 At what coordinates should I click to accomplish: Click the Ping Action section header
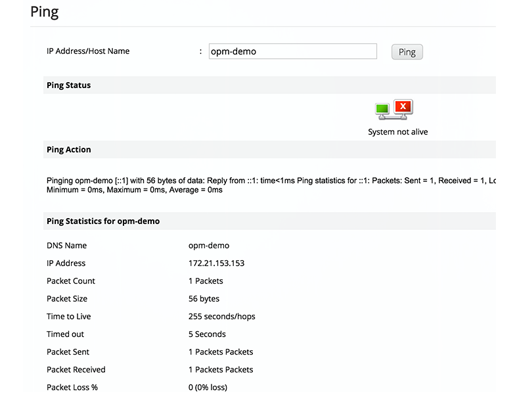click(69, 150)
